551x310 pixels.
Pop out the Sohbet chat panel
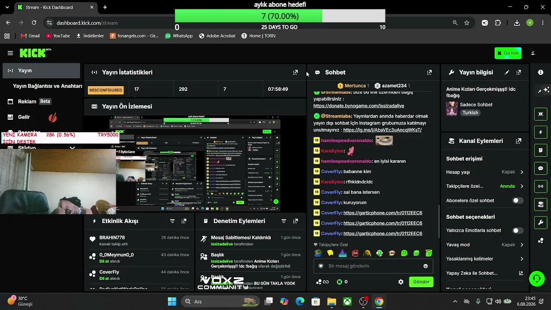pyautogui.click(x=429, y=72)
